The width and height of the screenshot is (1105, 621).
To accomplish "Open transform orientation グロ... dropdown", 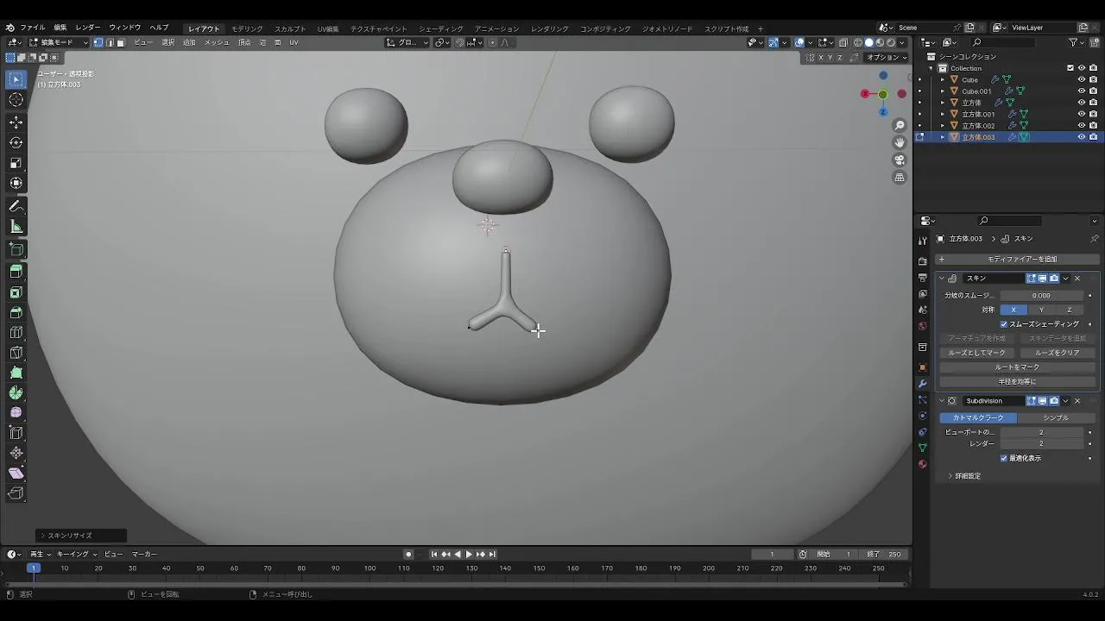I will tap(407, 42).
